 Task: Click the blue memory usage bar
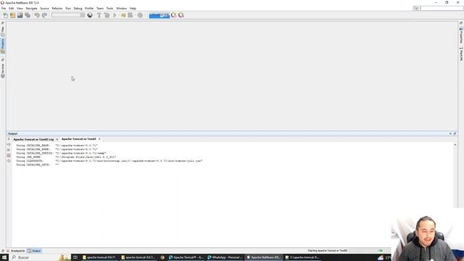pos(159,15)
